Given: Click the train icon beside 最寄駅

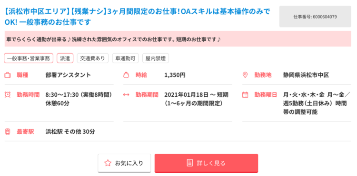Looking at the screenshot, I should tap(8, 131).
